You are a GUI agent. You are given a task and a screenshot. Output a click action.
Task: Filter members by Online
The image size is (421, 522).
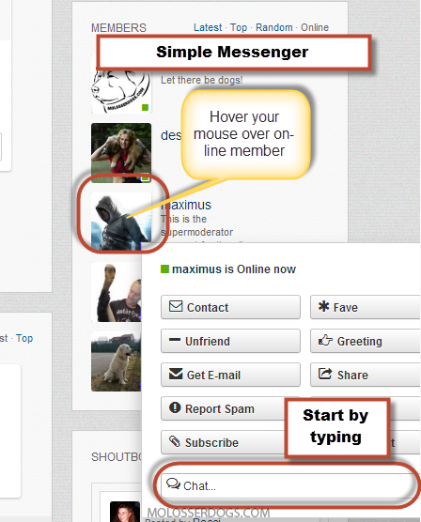tap(315, 27)
